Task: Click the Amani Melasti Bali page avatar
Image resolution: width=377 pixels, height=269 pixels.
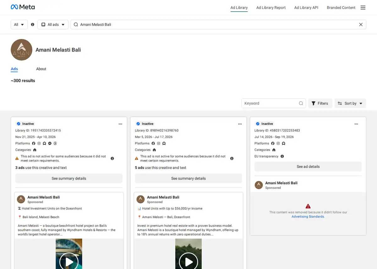Action: point(22,50)
